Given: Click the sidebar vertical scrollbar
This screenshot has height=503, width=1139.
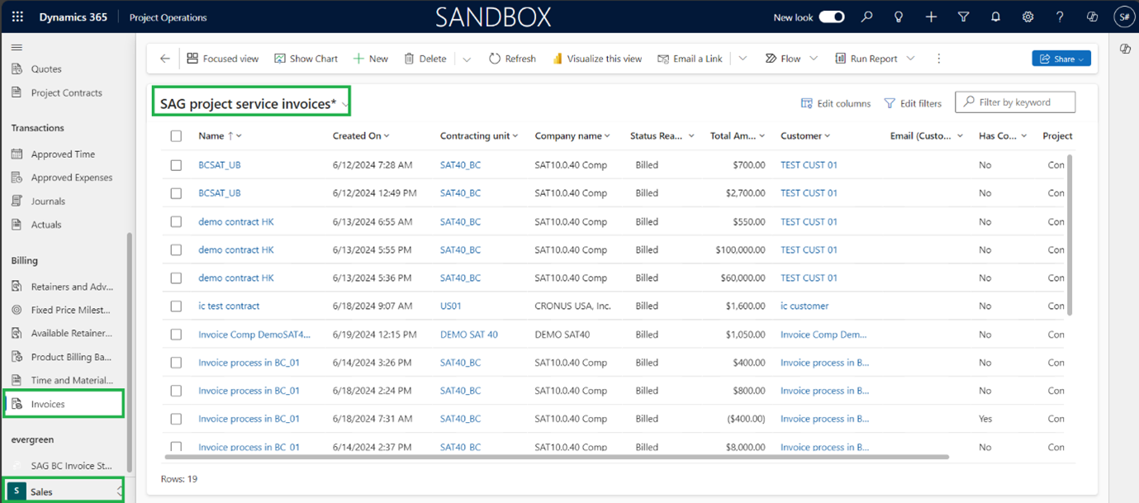Looking at the screenshot, I should point(128,352).
